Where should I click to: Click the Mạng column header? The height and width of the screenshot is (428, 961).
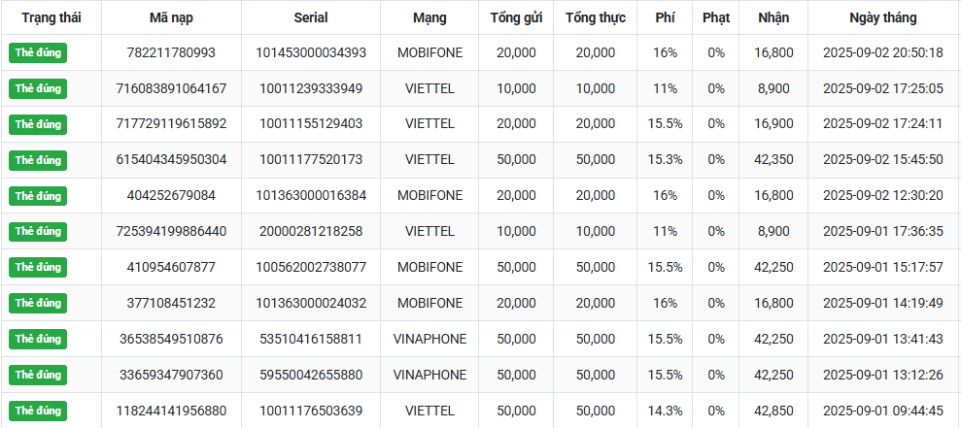429,17
